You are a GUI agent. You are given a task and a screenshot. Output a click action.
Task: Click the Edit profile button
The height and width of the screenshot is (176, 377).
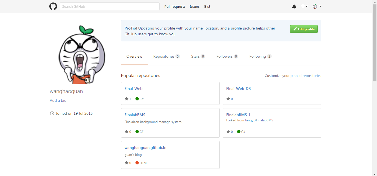[304, 29]
